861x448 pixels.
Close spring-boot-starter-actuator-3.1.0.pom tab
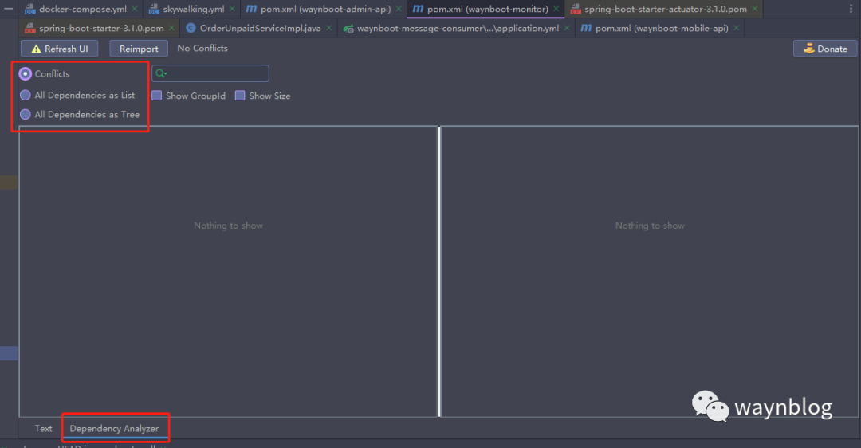point(755,9)
